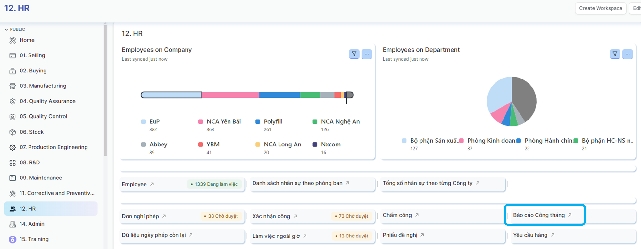This screenshot has width=641, height=249.
Task: Click the Create Workspace button
Action: (x=600, y=8)
